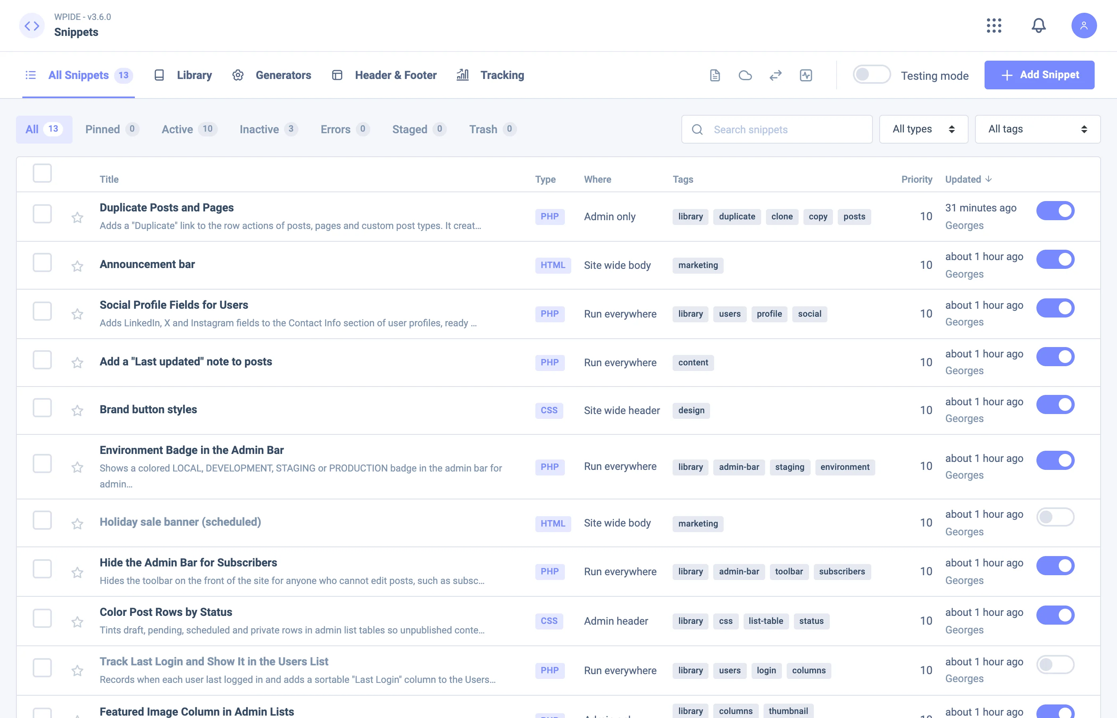Open the All types dropdown
1117x718 pixels.
(x=923, y=129)
